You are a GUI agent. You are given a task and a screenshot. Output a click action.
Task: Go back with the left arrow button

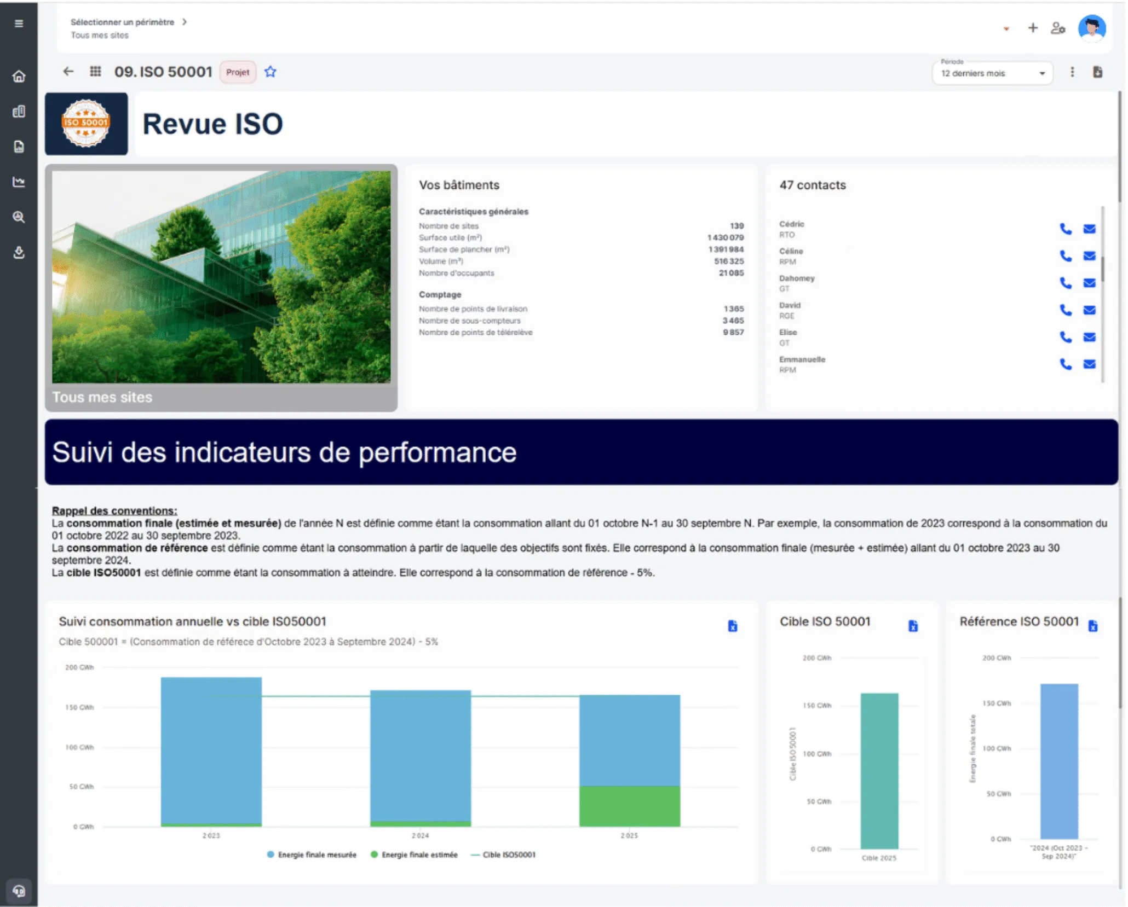tap(68, 72)
